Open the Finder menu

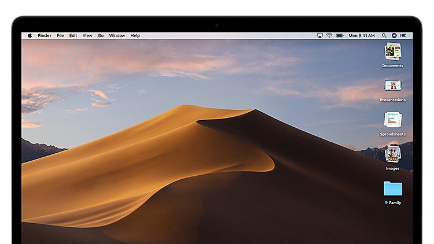click(45, 36)
